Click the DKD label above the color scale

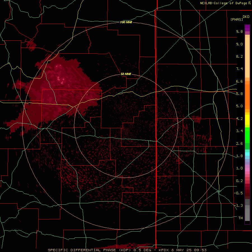[x=246, y=17]
